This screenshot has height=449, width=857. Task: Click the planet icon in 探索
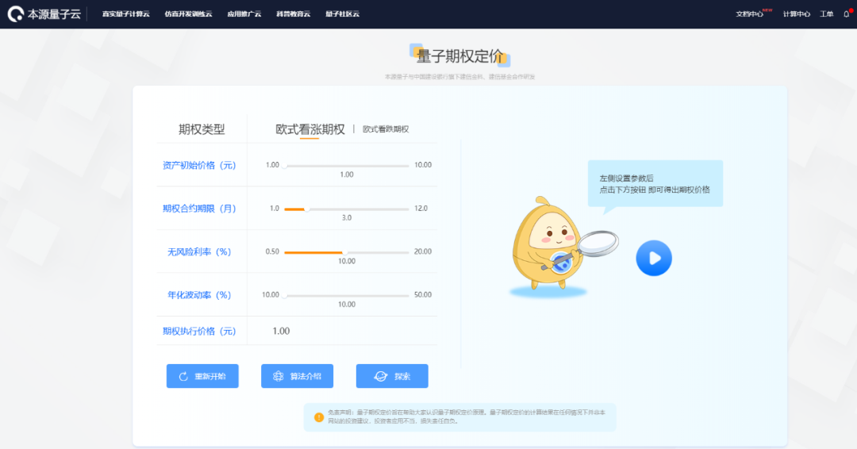click(x=380, y=376)
